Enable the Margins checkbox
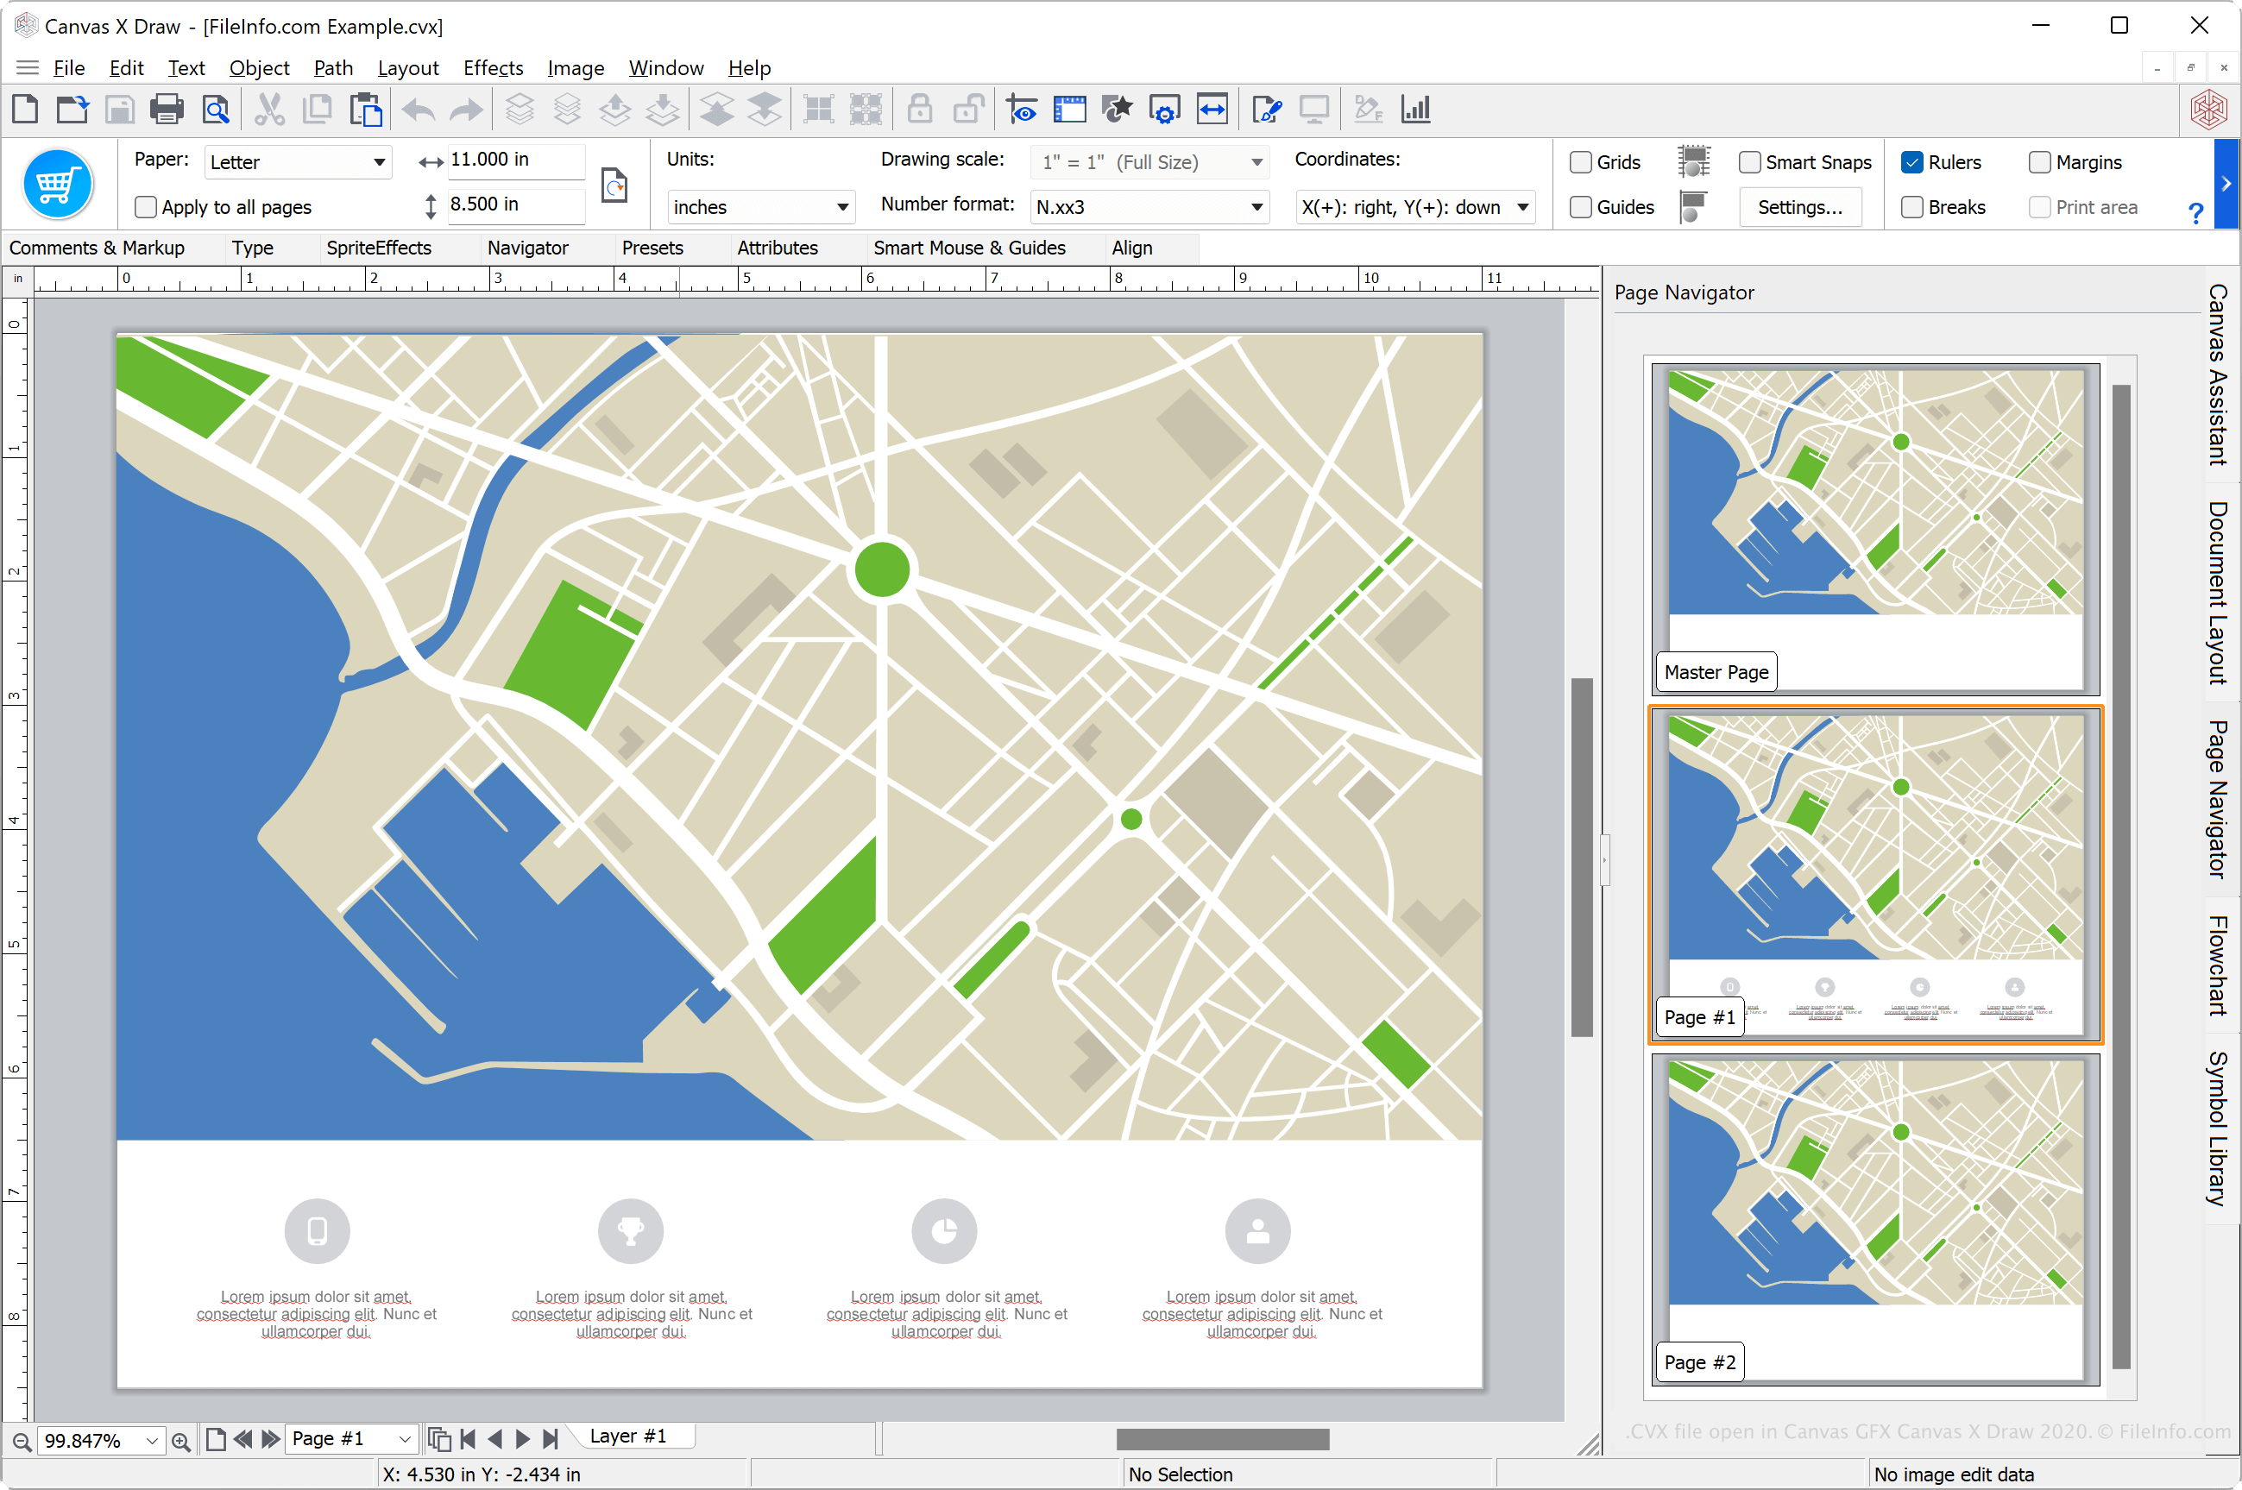Viewport: 2242px width, 1490px height. click(2036, 161)
